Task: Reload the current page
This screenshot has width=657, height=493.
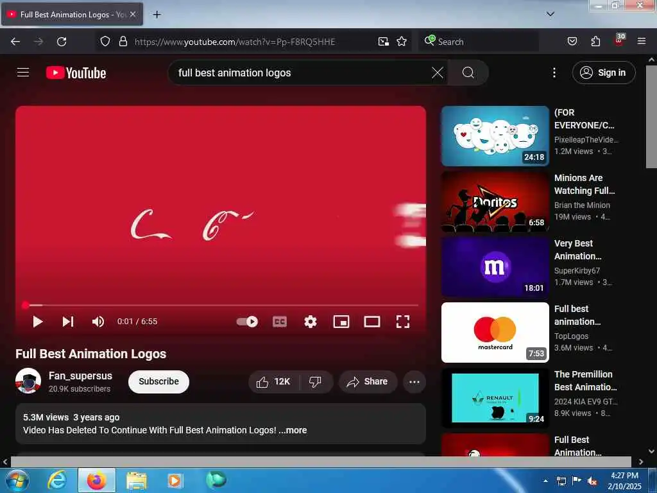Action: (62, 41)
